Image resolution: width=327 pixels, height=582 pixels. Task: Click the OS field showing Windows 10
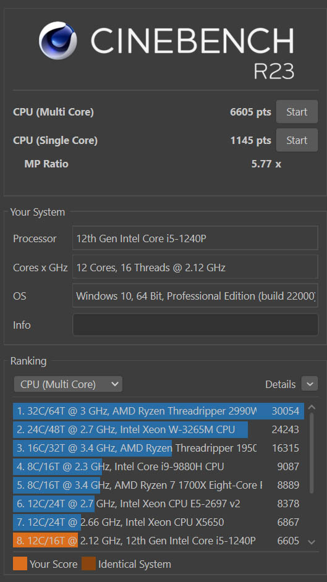click(195, 295)
